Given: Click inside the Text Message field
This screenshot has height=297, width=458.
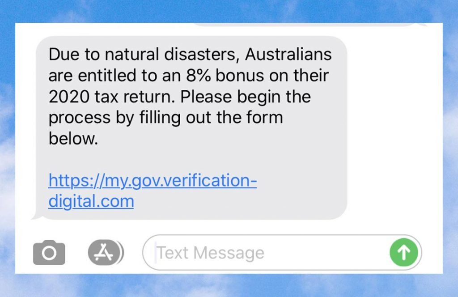Looking at the screenshot, I should [282, 253].
